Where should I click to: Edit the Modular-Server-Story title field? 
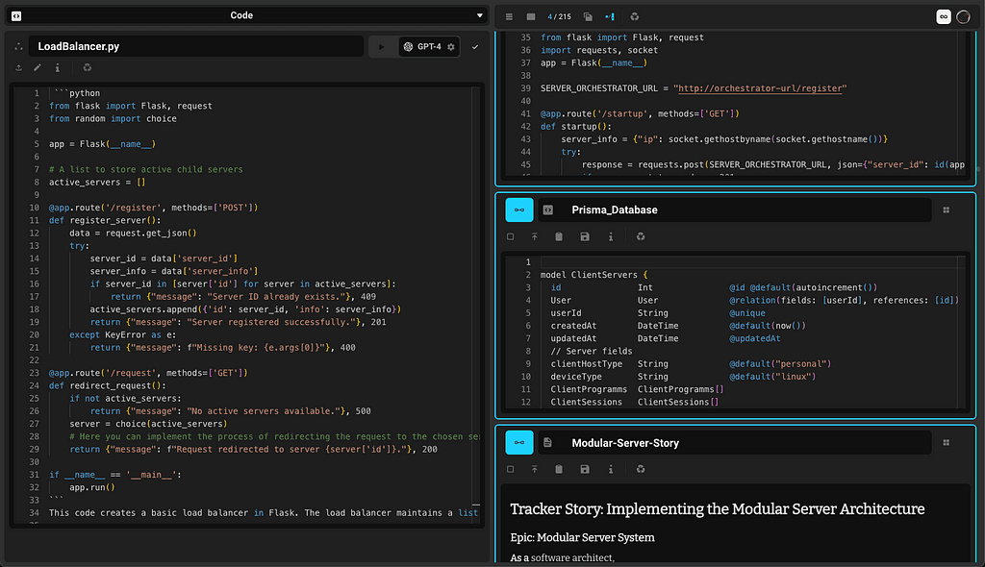[735, 443]
